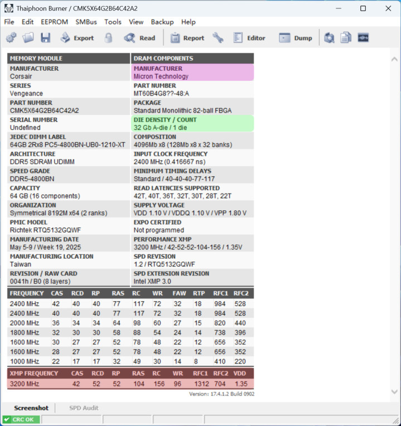Click the 32 Gb A-die die density cell
This screenshot has width=401, height=426.
click(192, 124)
